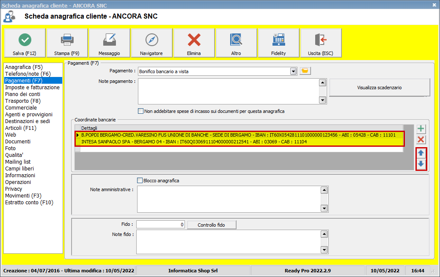
Task: Move bank row down with blue arrow
Action: 421,164
